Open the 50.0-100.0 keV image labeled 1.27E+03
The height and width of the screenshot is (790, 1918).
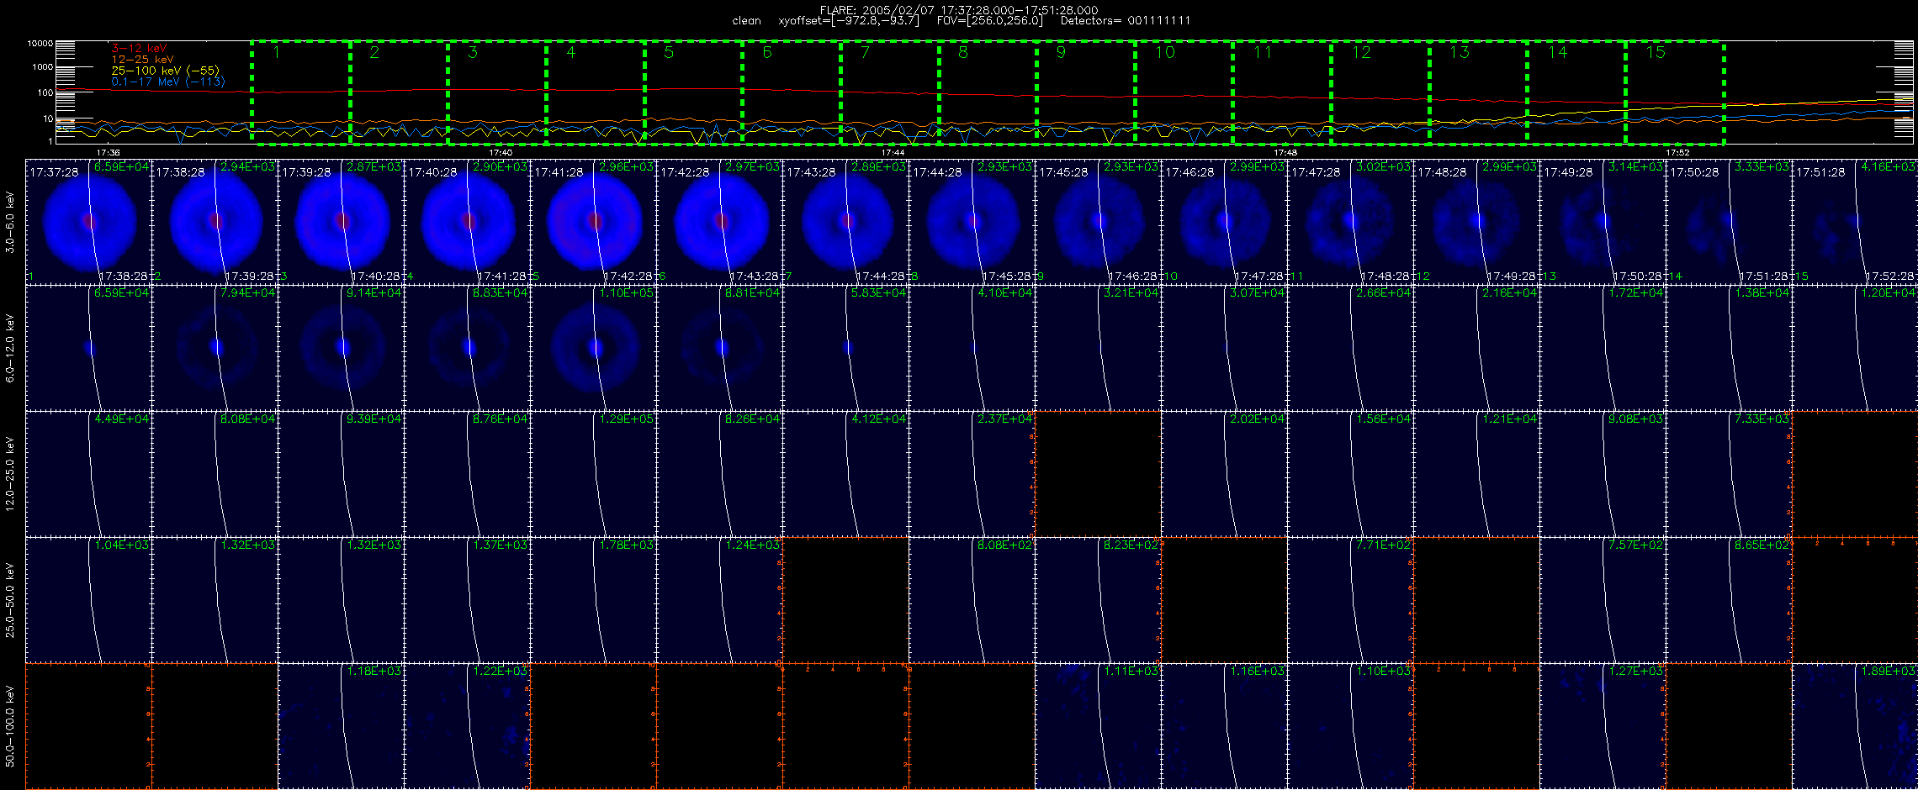point(1603,726)
